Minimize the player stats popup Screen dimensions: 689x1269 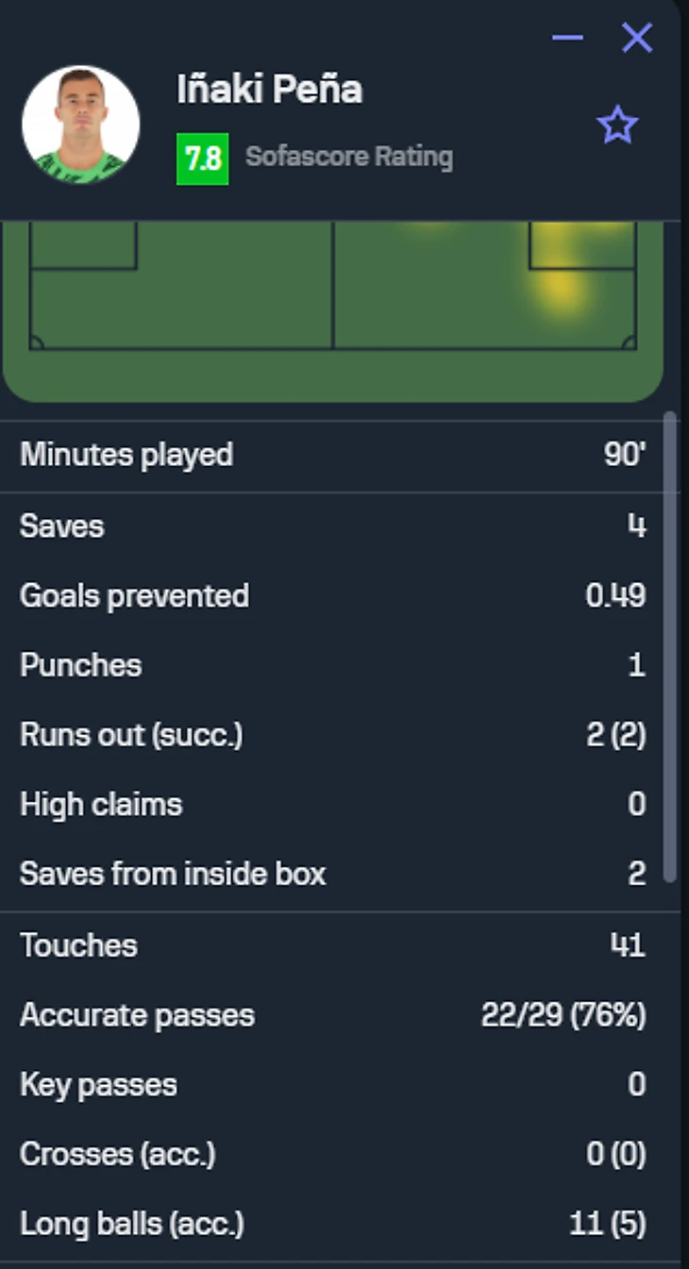click(567, 38)
